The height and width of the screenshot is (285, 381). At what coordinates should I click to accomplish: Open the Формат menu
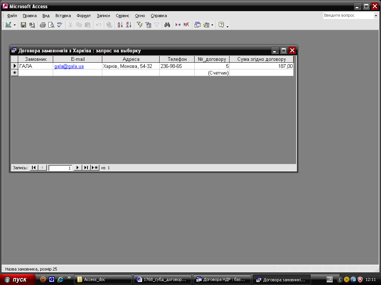tap(84, 16)
